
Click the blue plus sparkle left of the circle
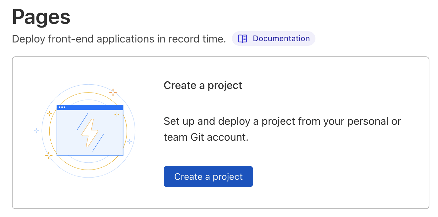click(36, 131)
